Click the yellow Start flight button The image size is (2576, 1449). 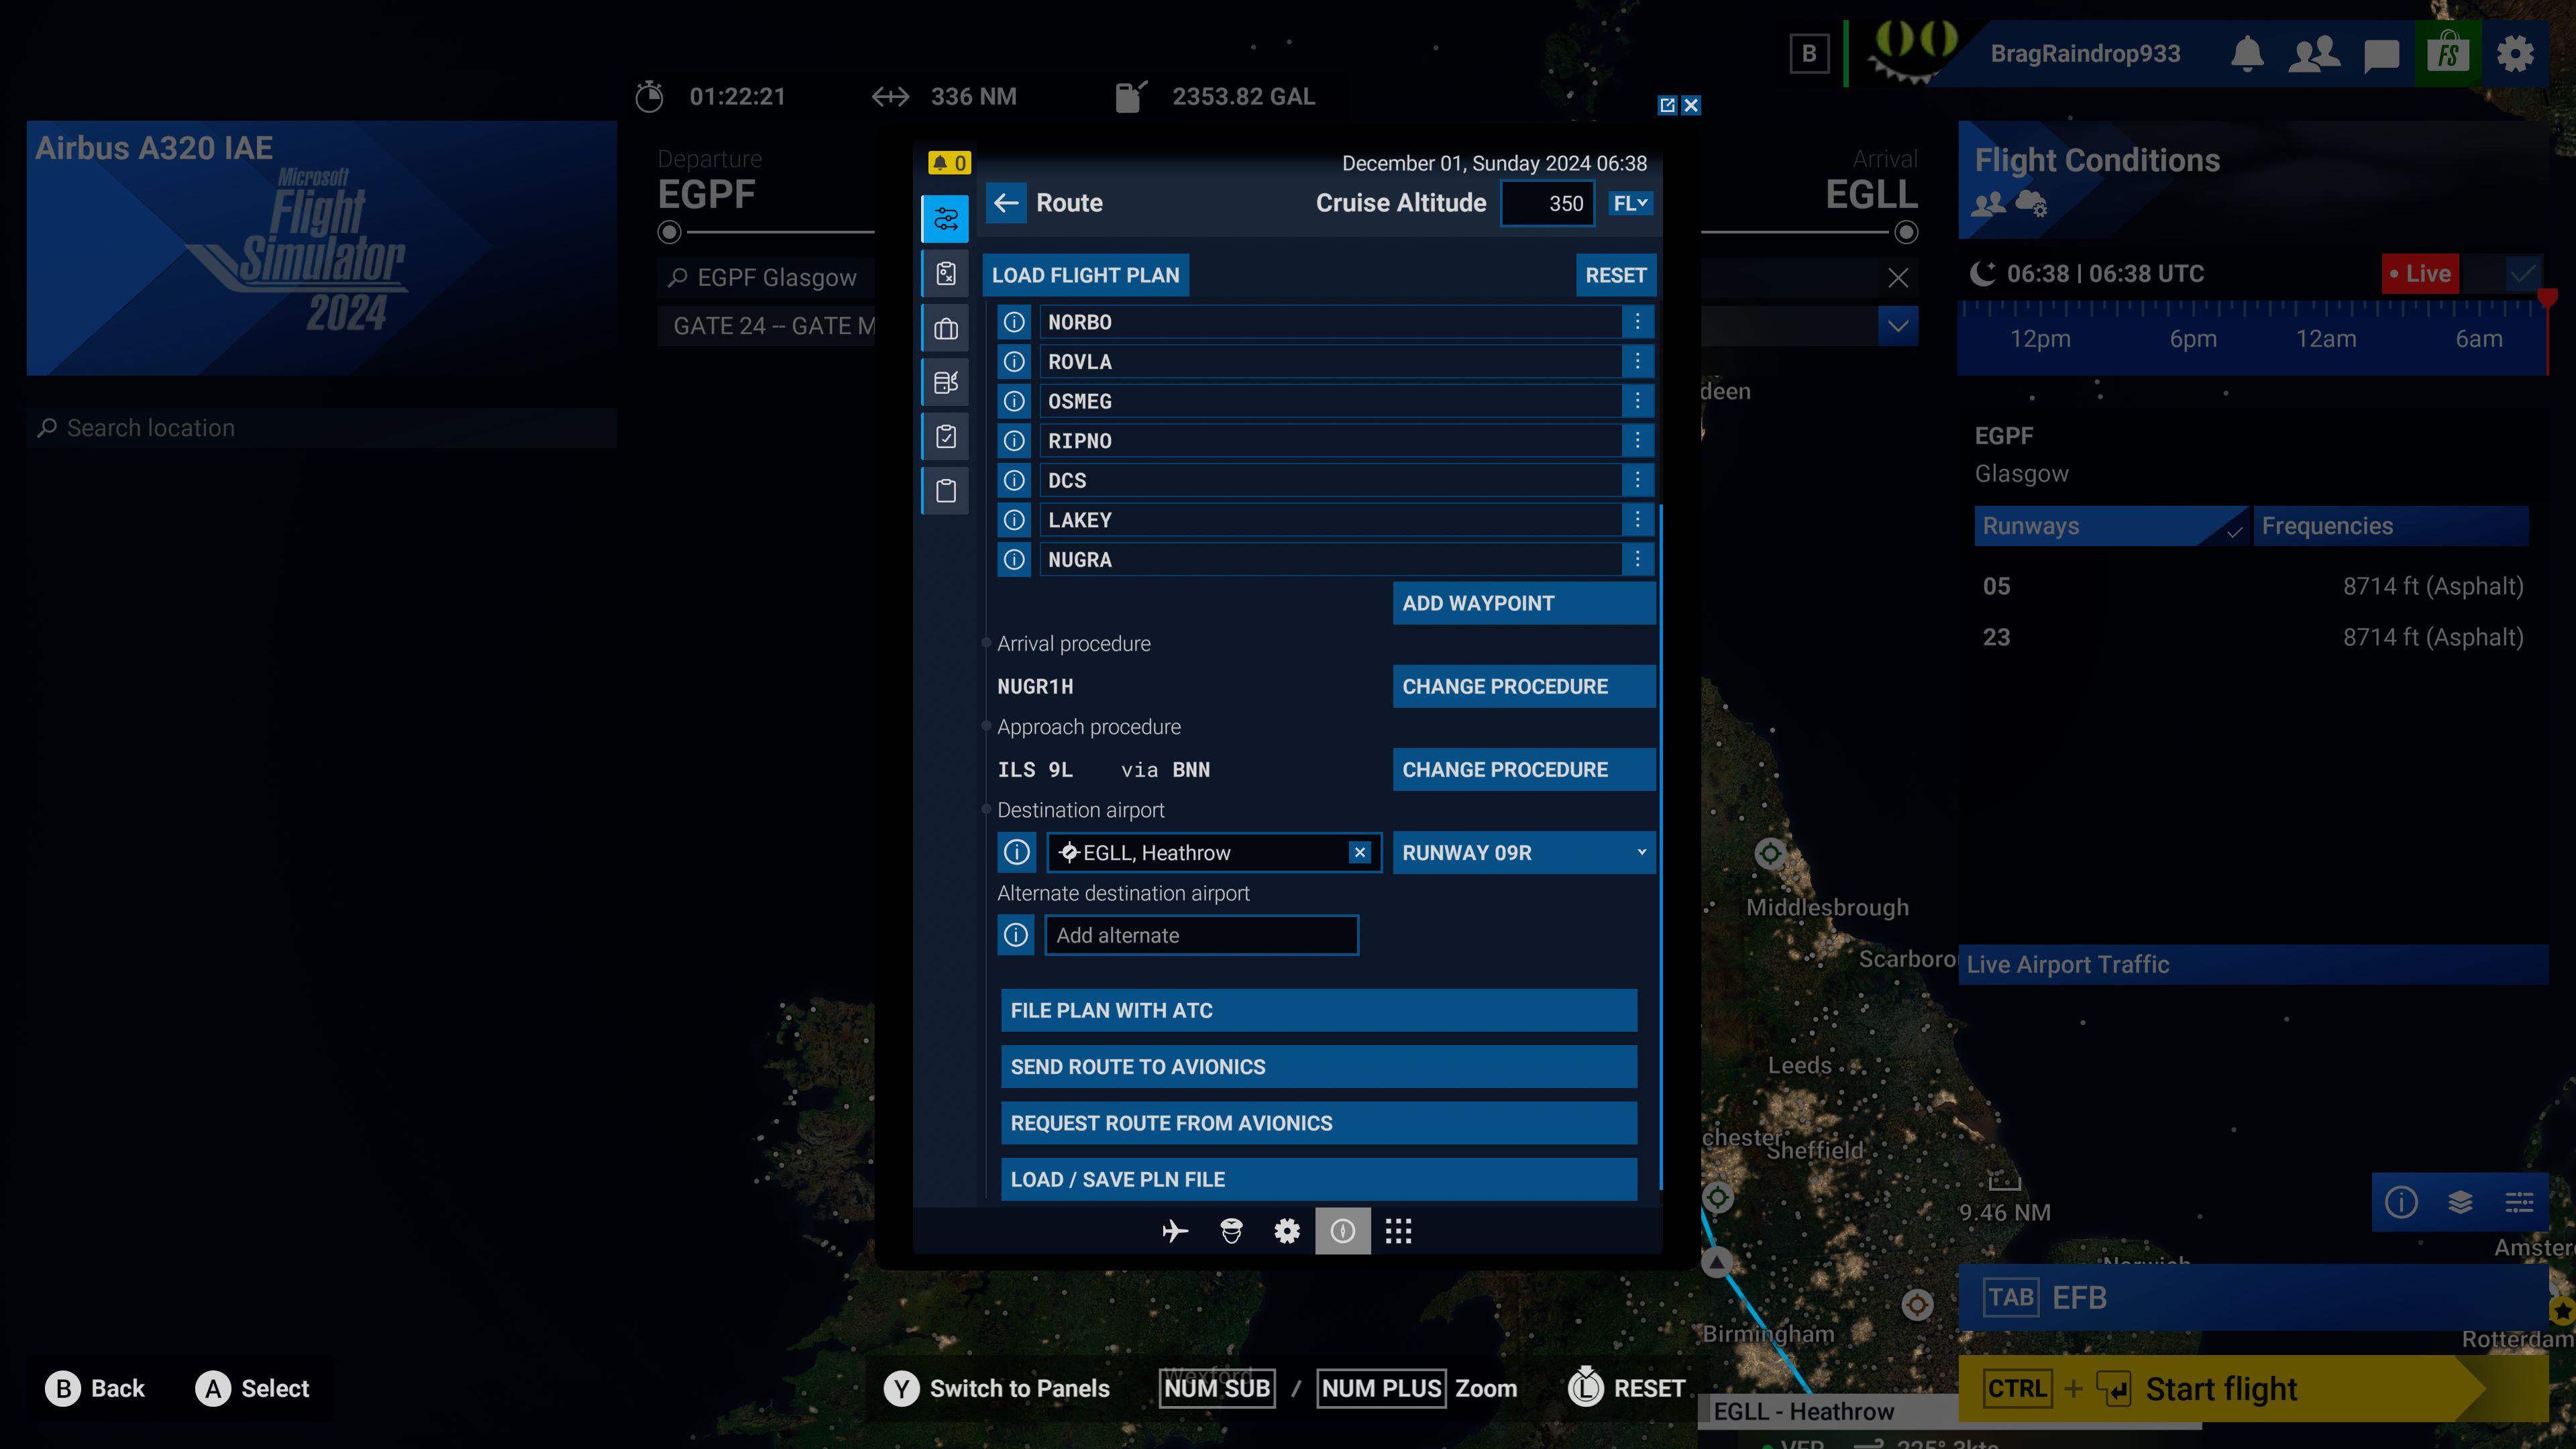[x=2253, y=1388]
